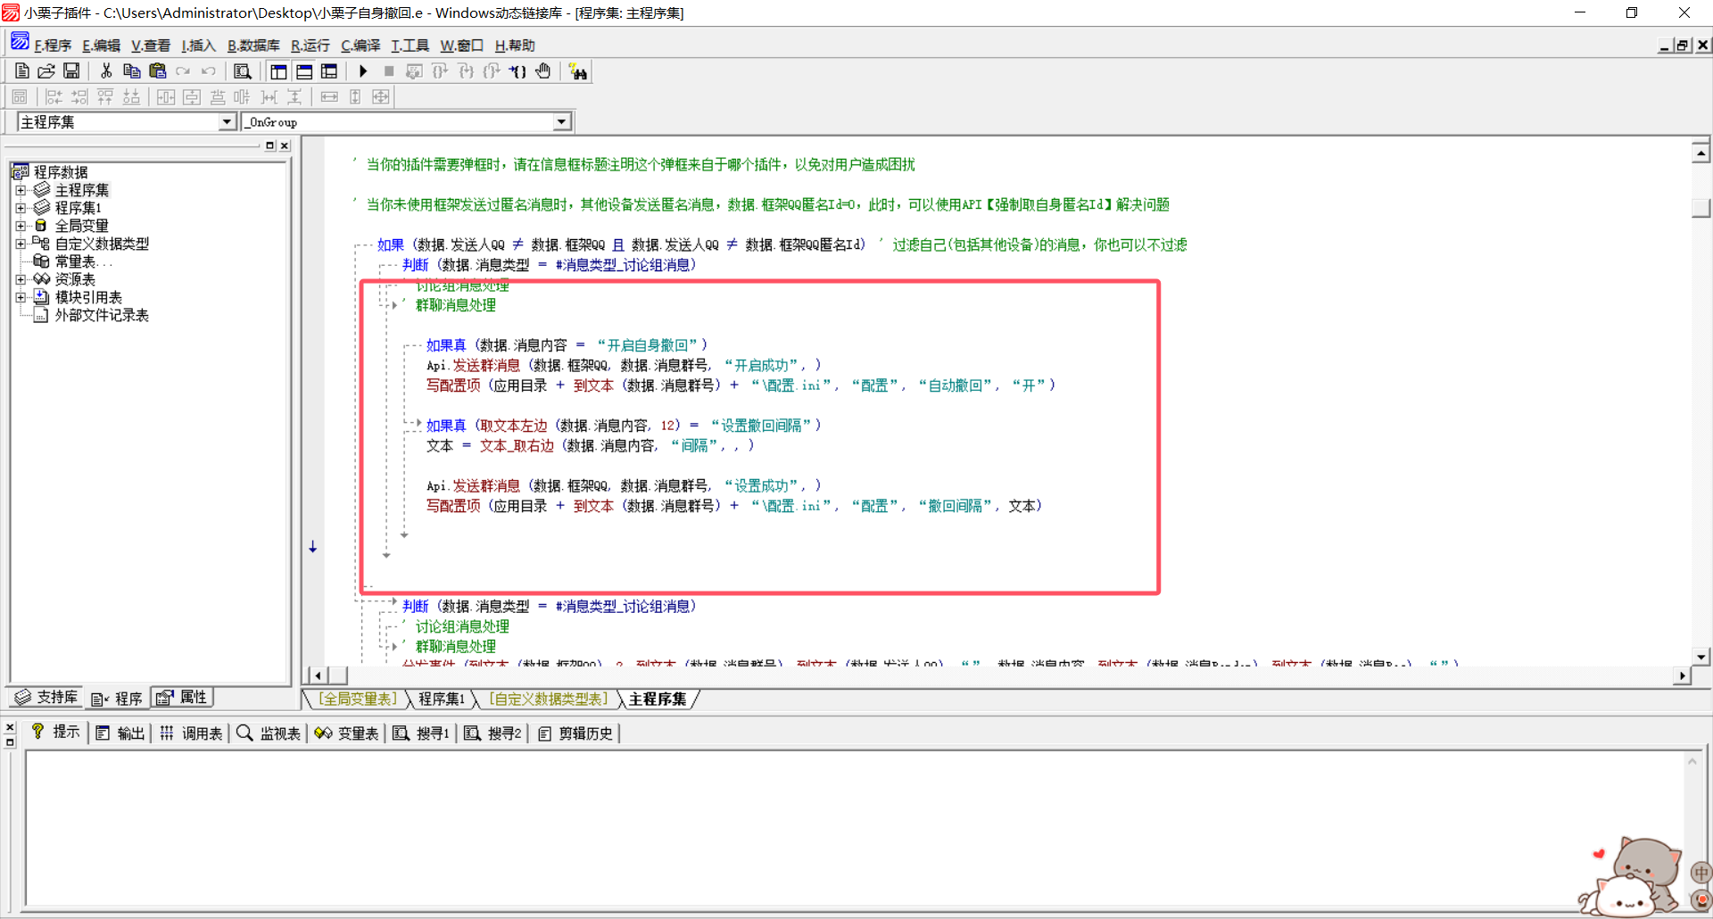Click the 输出 output panel button
Image resolution: width=1713 pixels, height=919 pixels.
coord(120,733)
